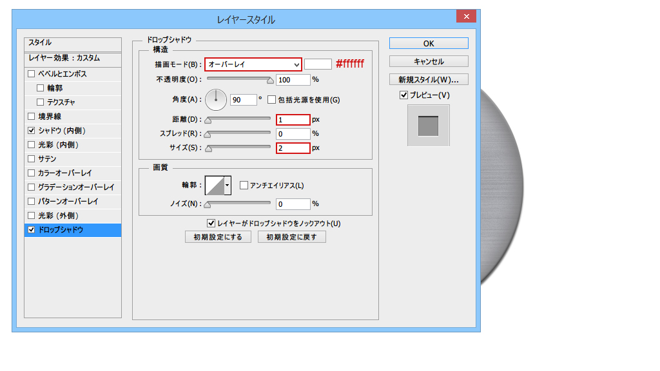Close the レイヤースタイル dialog
This screenshot has width=660, height=371.
(x=467, y=16)
